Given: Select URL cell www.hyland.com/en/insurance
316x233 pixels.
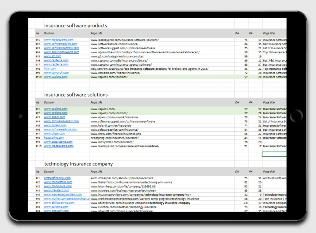Looking at the screenshot, I should click(x=111, y=125).
